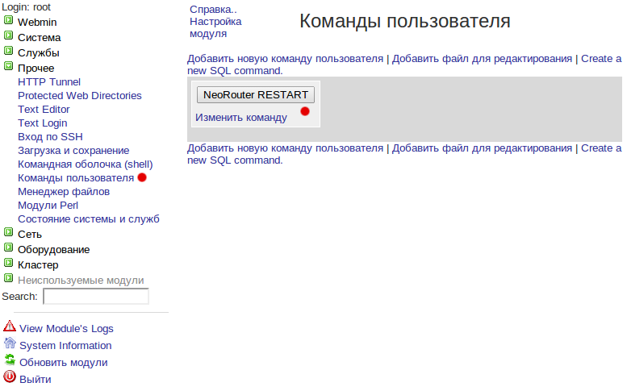Open the Вход по SSH module
The image size is (627, 391).
(50, 136)
